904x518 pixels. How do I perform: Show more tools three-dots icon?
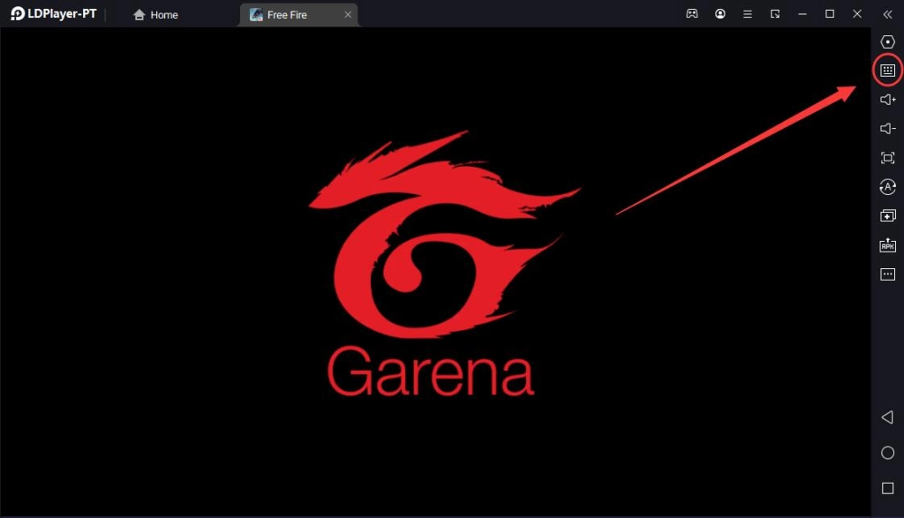887,274
